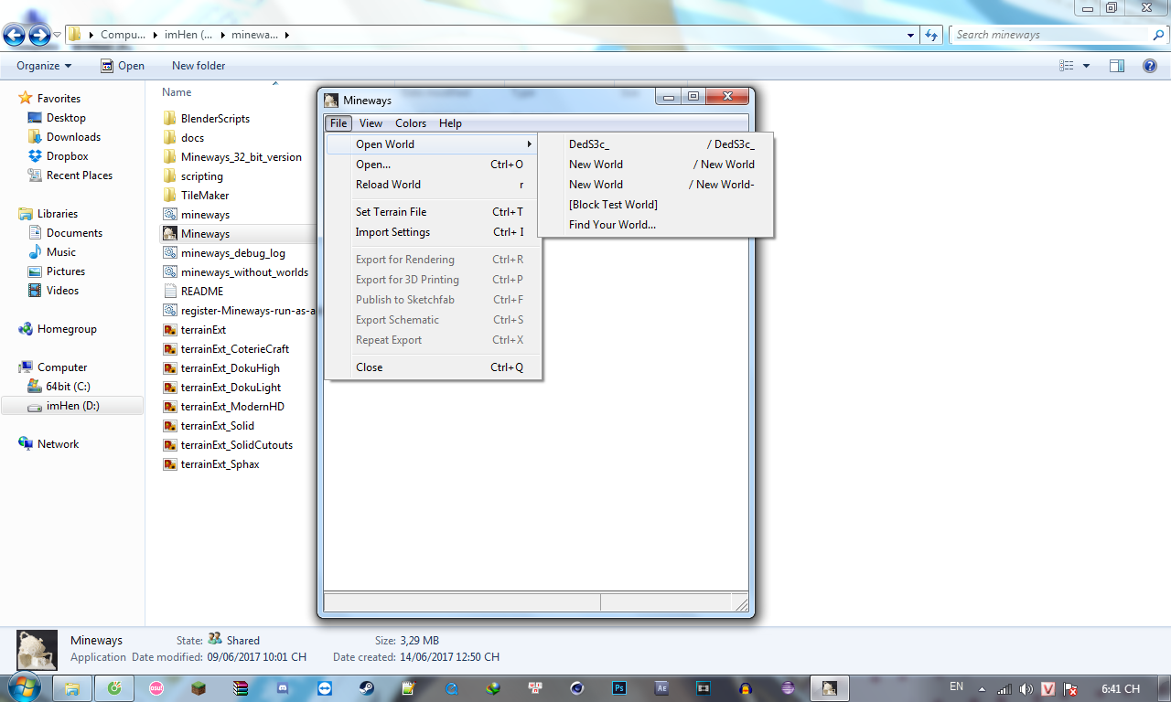Open the network signal tray icon
1171x702 pixels.
pos(1005,689)
